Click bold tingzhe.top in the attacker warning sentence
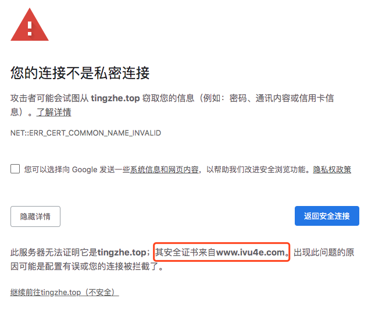375x309 pixels. pos(115,98)
